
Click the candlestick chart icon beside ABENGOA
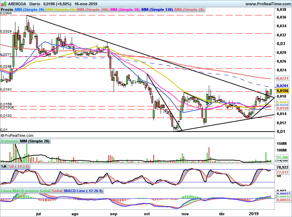click(4, 3)
